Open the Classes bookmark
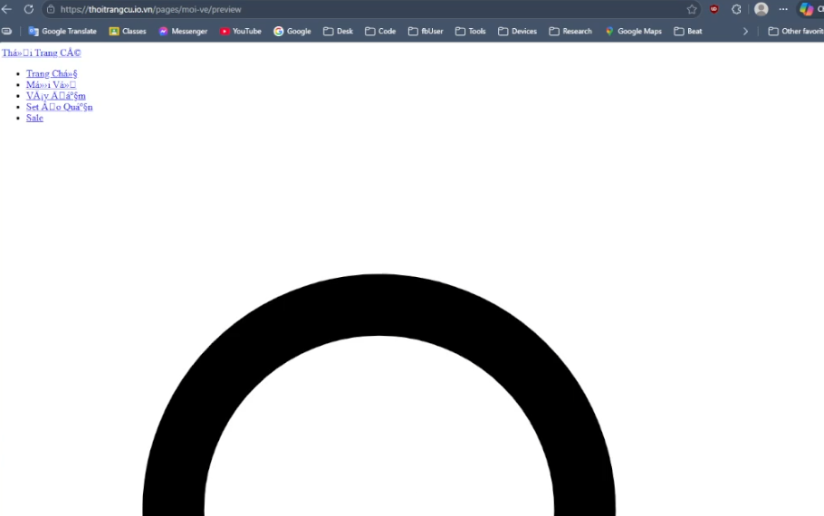 (128, 31)
